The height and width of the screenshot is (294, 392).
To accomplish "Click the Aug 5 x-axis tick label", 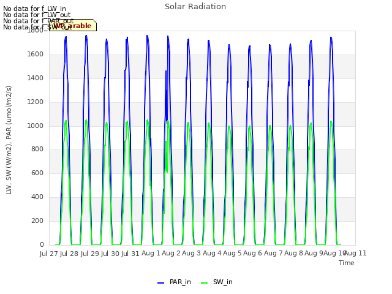I will (232, 254).
